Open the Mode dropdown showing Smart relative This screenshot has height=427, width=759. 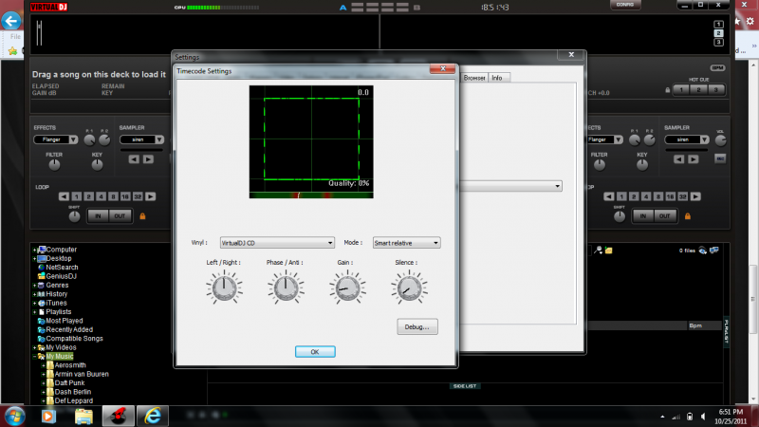pyautogui.click(x=406, y=242)
